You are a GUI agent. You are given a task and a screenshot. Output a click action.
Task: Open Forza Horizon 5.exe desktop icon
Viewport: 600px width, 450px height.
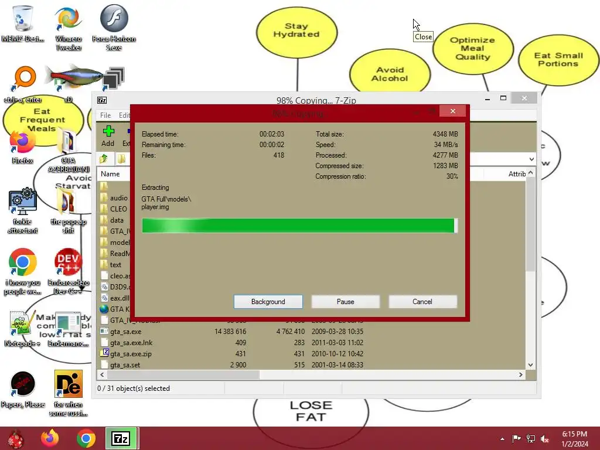click(114, 27)
